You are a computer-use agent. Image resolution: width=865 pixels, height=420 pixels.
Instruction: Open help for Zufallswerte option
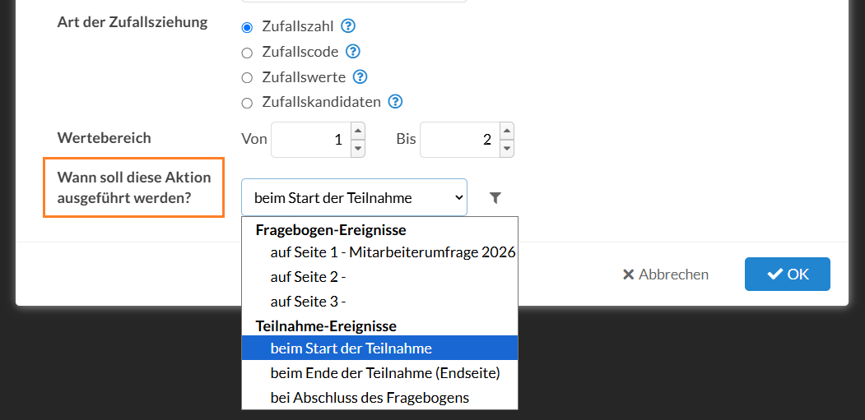[x=360, y=76]
